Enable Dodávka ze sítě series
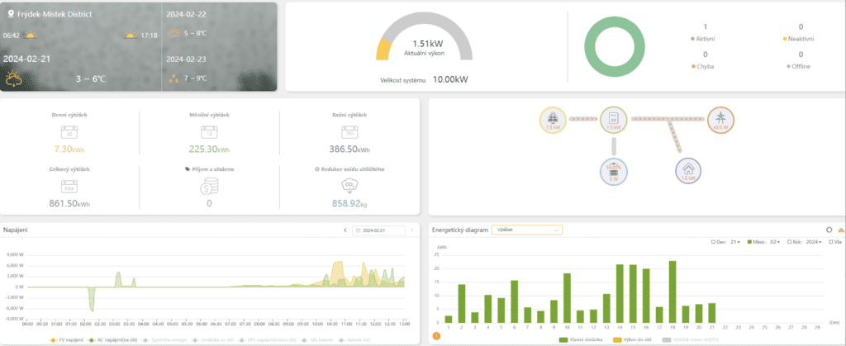This screenshot has width=846, height=346. click(x=211, y=340)
